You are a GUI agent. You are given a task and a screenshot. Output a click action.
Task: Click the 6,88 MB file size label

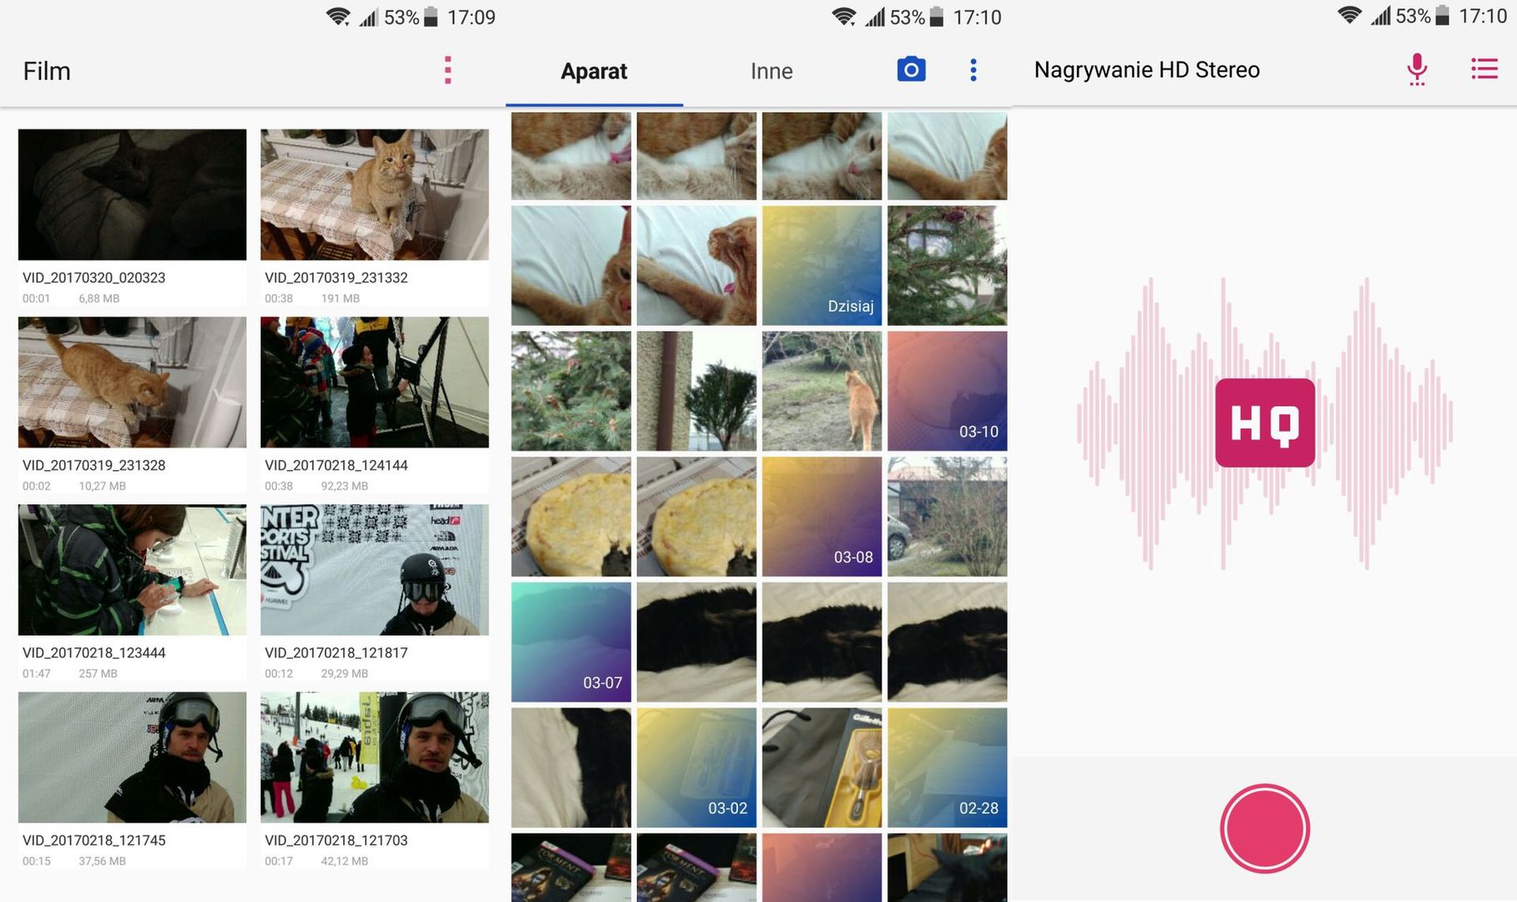[99, 298]
